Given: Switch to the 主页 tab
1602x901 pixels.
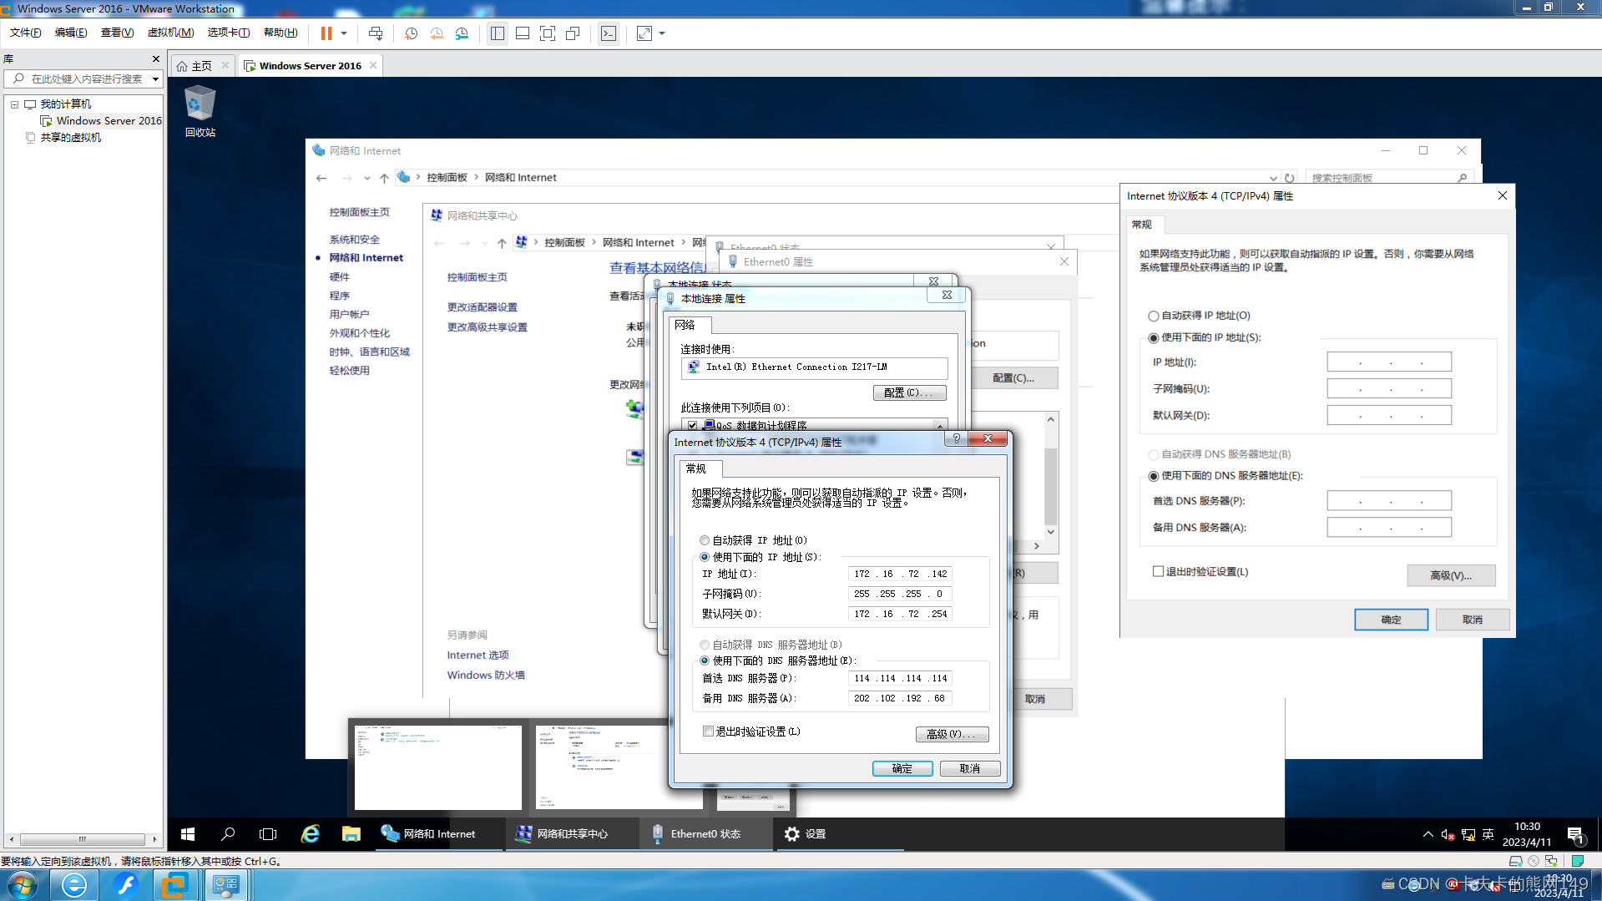Looking at the screenshot, I should point(202,66).
